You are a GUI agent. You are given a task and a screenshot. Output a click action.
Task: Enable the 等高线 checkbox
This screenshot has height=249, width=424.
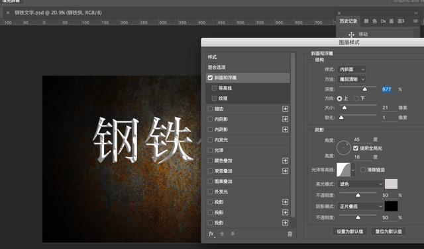[214, 88]
